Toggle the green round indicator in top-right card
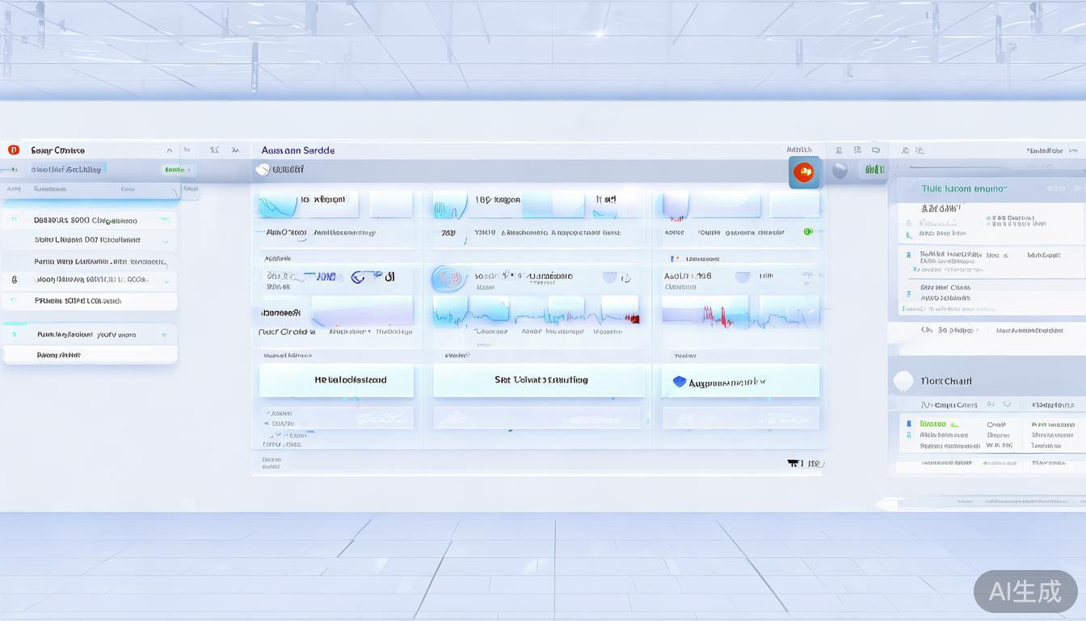The image size is (1086, 621). coord(807,232)
